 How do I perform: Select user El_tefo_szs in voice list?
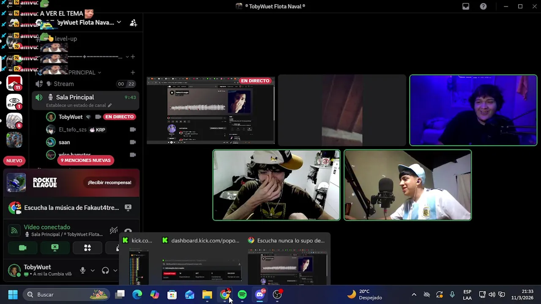click(x=73, y=130)
